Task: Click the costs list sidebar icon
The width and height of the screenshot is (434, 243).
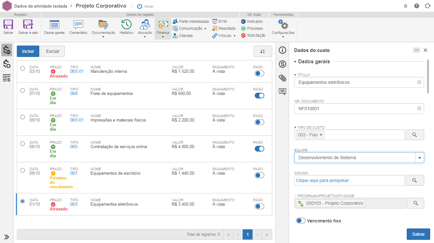Action: 7,50
